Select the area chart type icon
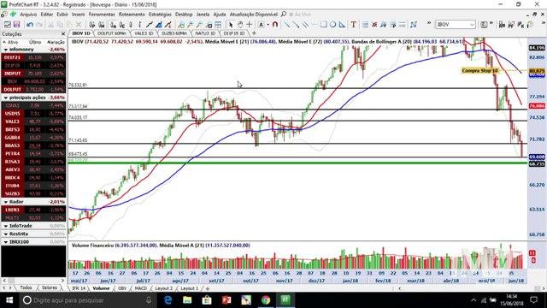The height and width of the screenshot is (308, 547). point(159,25)
